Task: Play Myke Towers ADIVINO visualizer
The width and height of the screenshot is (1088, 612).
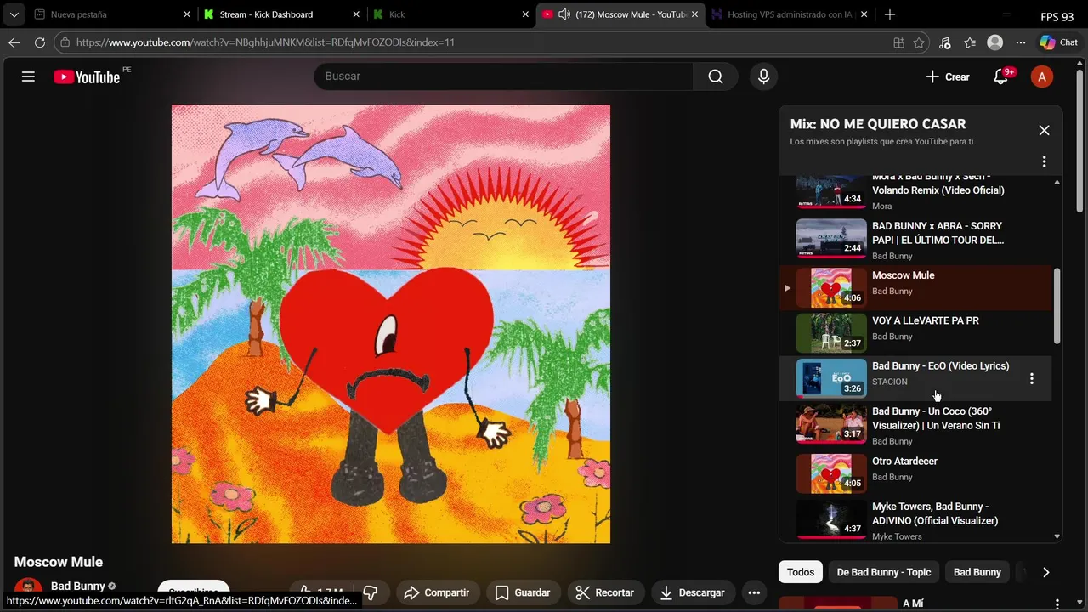Action: pos(915,519)
